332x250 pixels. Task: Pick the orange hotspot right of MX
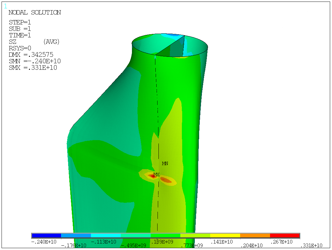pos(166,180)
